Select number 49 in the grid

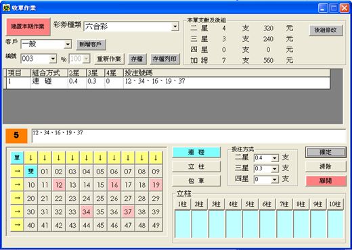pyautogui.click(x=156, y=225)
